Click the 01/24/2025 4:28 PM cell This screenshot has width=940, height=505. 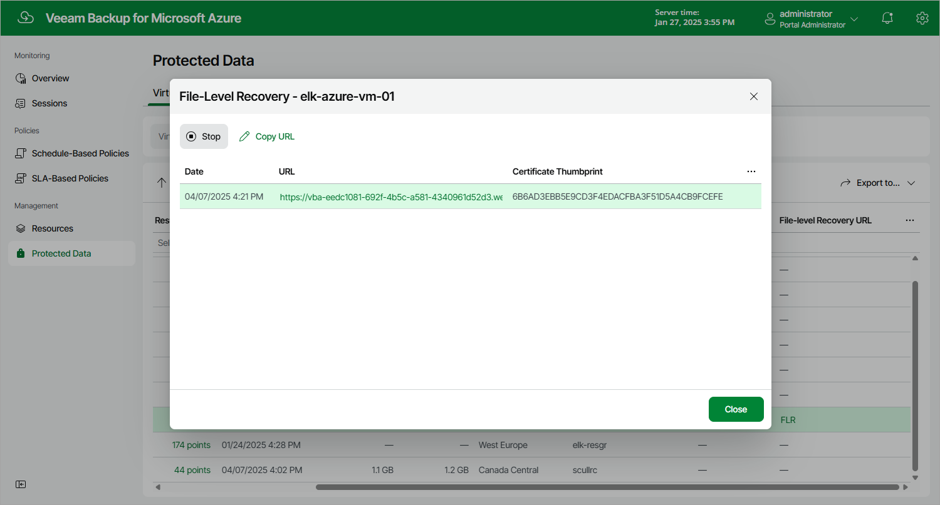[x=261, y=445]
